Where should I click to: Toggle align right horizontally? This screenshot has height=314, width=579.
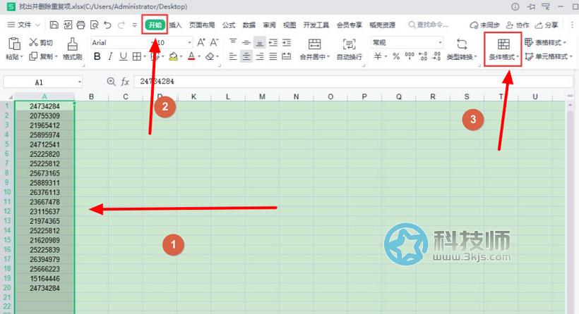[260, 56]
